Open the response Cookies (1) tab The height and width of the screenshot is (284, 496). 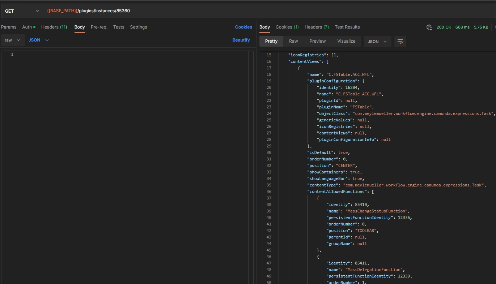click(x=287, y=27)
